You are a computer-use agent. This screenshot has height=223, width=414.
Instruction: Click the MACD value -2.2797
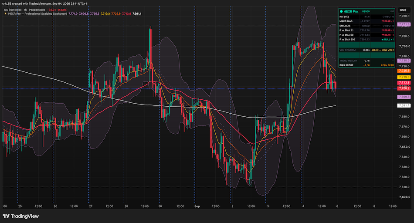(365, 21)
